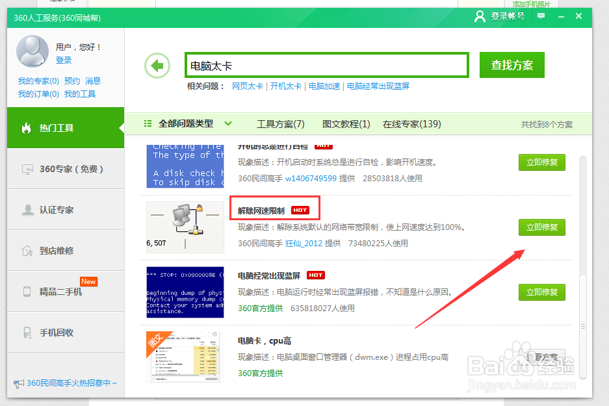The image size is (609, 406).
Task: Click the 查找方案 search button
Action: 512,65
